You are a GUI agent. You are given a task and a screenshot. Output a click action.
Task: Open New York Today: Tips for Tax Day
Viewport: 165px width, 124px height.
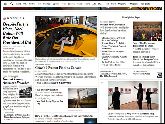point(50,102)
